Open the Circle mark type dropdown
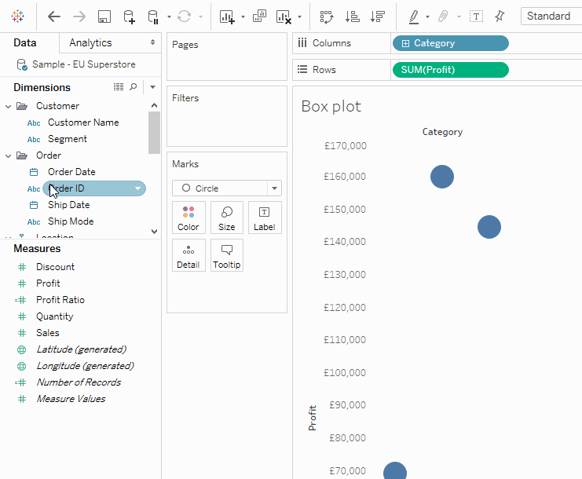 (x=273, y=188)
